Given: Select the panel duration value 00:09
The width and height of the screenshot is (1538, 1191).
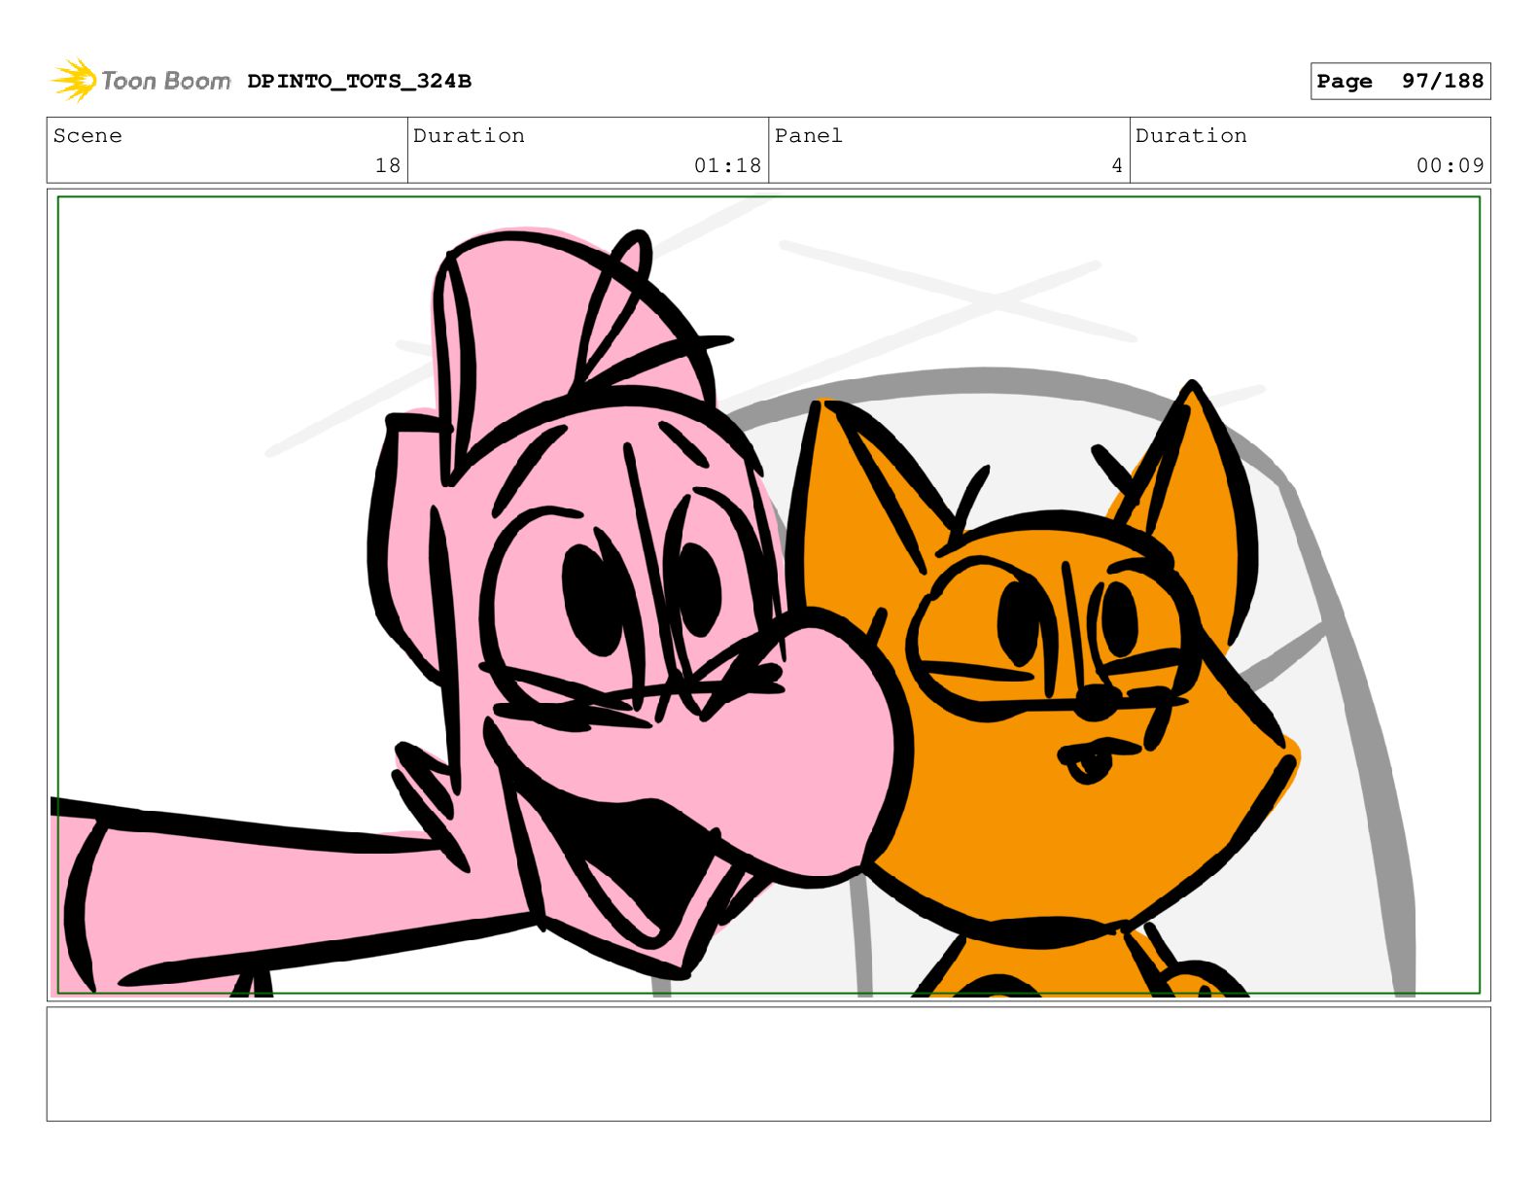Looking at the screenshot, I should pyautogui.click(x=1450, y=166).
